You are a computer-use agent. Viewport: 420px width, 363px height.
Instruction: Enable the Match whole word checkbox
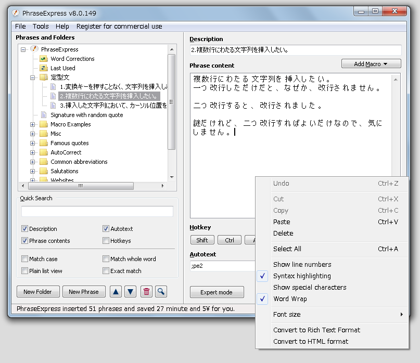(106, 259)
